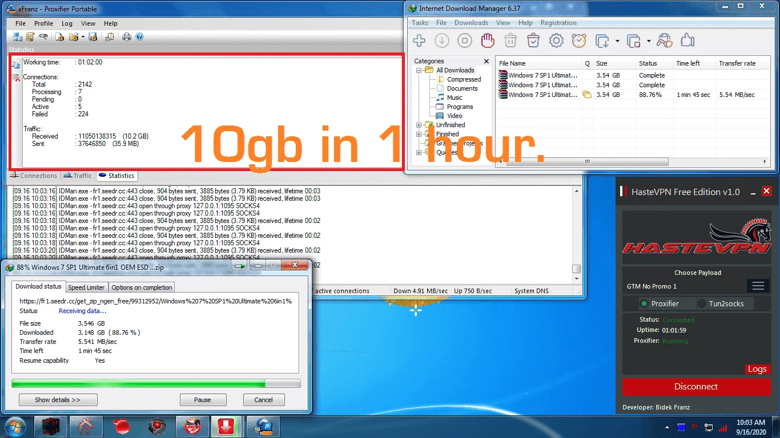Open the Start Queue dropdown arrow
780x438 pixels.
[x=617, y=41]
